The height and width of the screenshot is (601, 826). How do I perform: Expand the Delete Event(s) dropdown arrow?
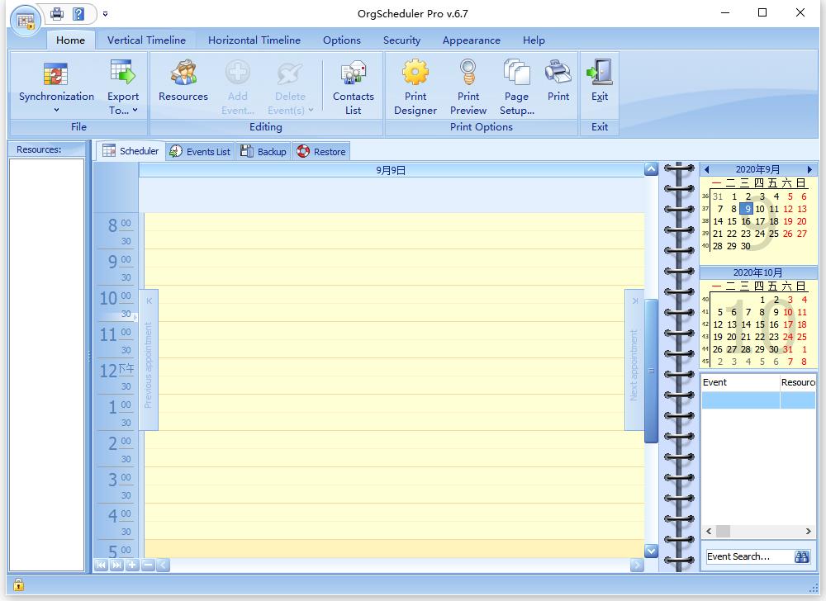tap(311, 110)
